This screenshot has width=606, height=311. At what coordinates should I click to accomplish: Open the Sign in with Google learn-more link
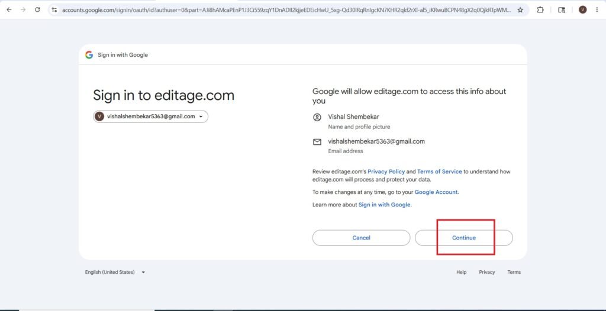pos(385,205)
